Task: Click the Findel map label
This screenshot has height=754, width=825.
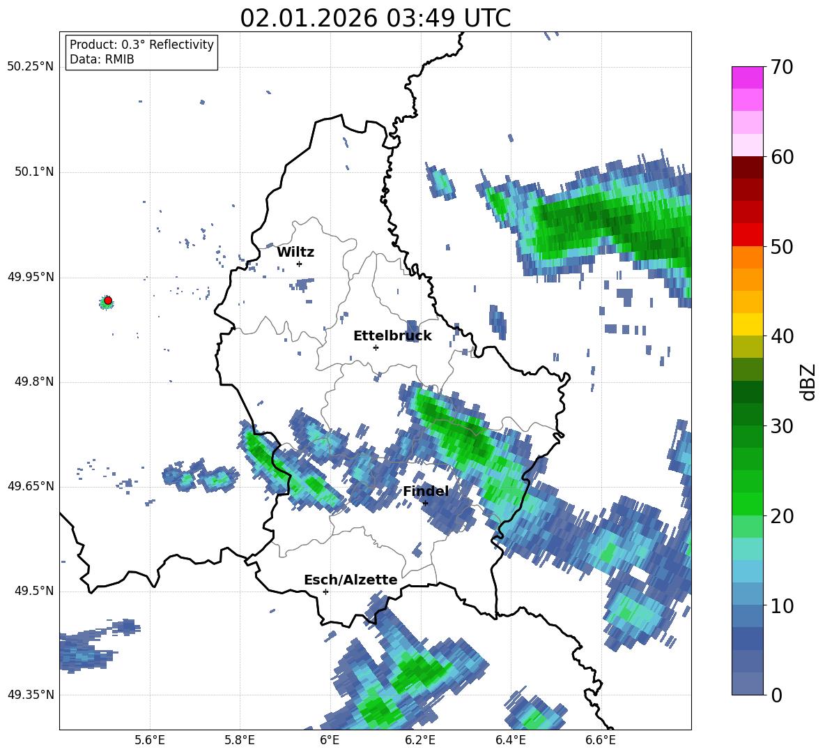Action: (426, 491)
